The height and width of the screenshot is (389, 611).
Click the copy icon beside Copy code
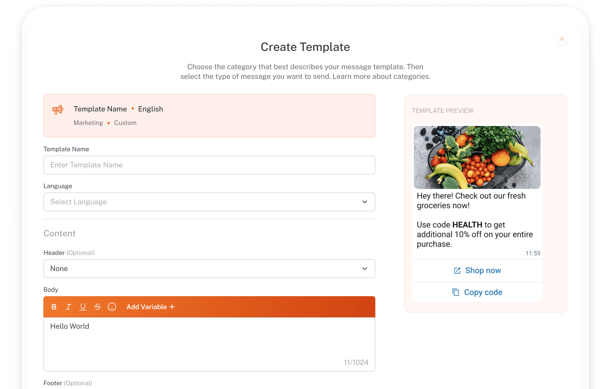click(456, 292)
